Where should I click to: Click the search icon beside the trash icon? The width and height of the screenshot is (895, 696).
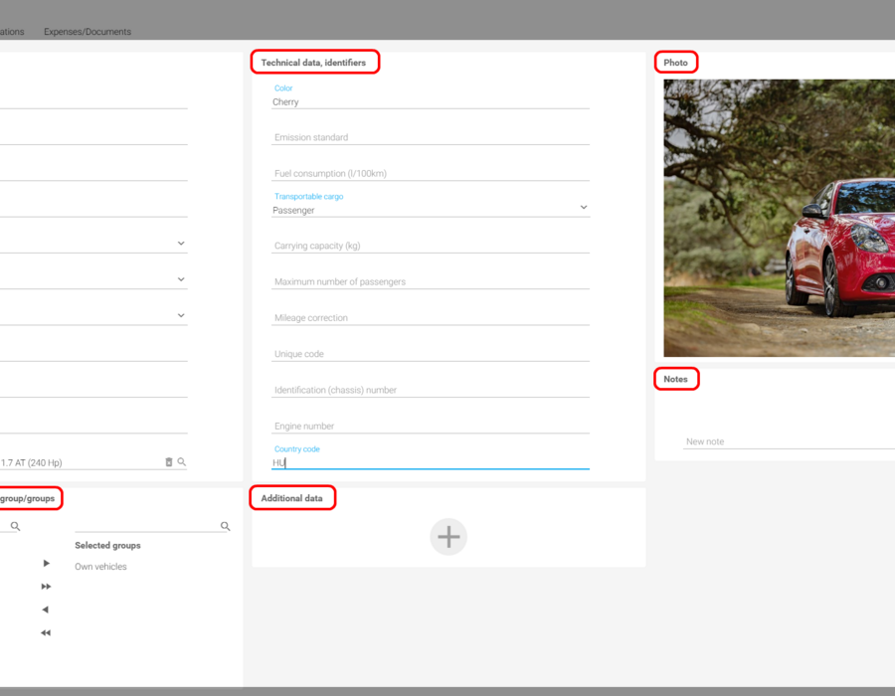pyautogui.click(x=182, y=462)
